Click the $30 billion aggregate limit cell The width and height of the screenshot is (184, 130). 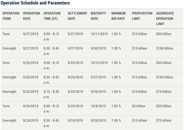(x=164, y=106)
